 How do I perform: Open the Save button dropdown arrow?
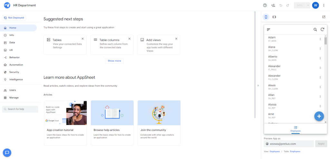tap(308, 5)
